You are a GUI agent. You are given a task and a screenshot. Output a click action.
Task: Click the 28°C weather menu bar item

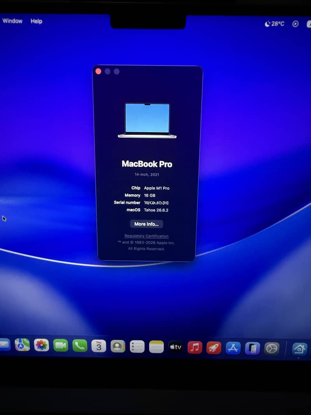[x=274, y=24]
